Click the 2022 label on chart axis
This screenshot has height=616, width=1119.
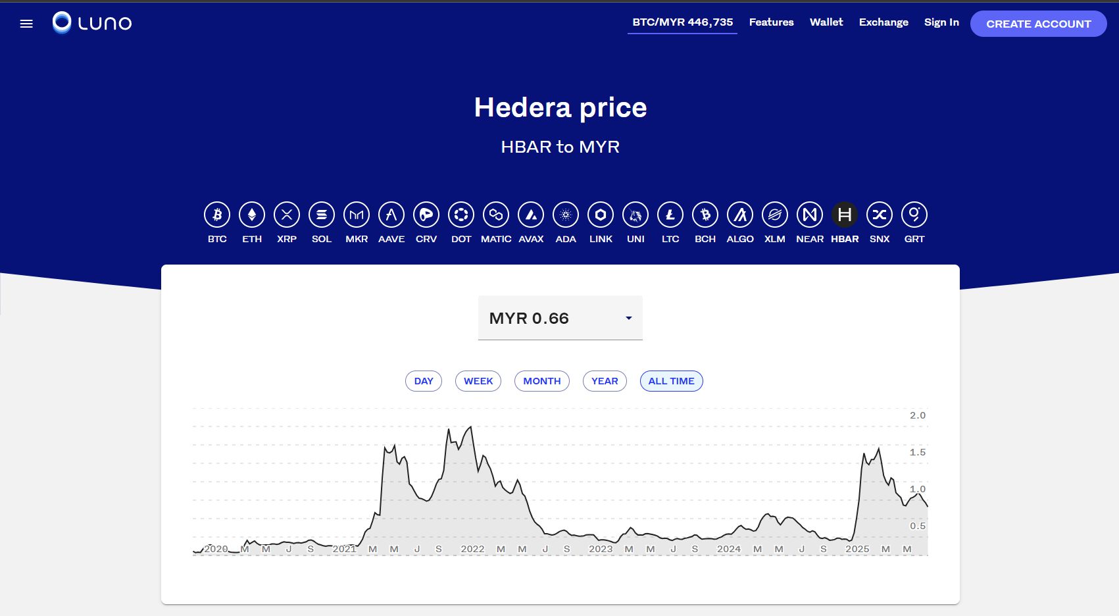[x=472, y=549]
